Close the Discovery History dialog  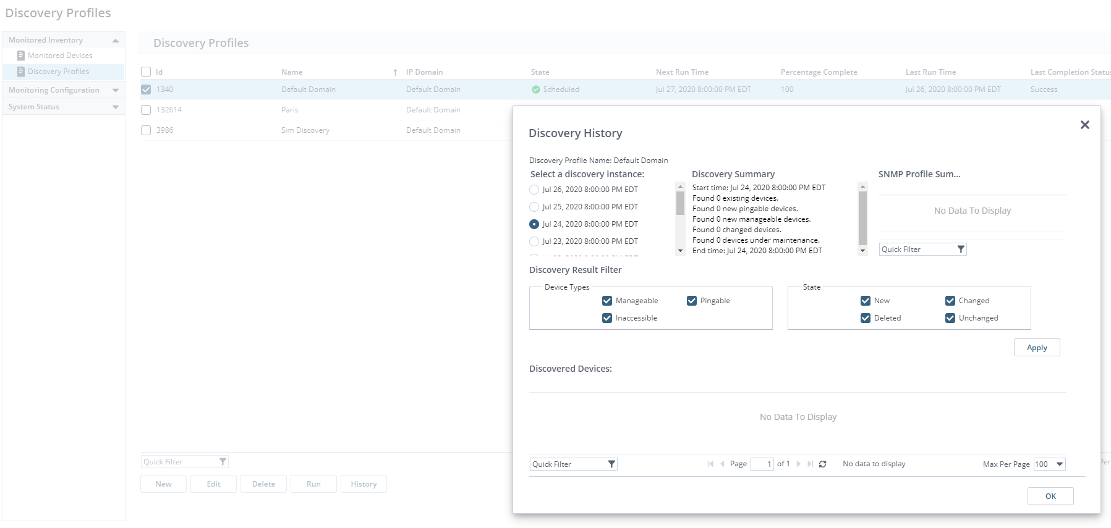point(1084,125)
